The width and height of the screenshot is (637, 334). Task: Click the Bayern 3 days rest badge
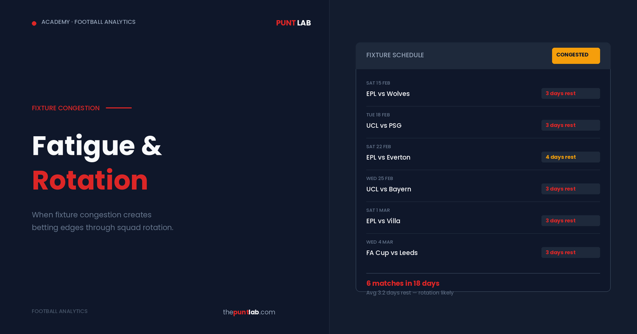tap(570, 189)
